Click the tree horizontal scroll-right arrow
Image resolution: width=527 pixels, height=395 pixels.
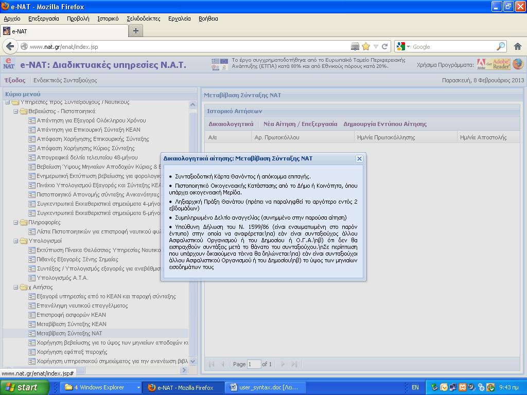point(184,370)
